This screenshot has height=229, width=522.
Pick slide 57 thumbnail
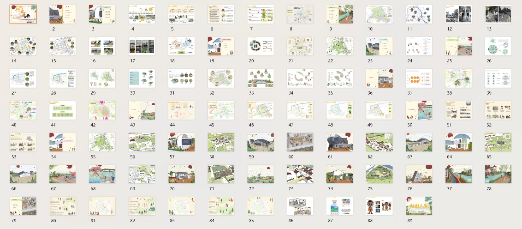point(181,142)
